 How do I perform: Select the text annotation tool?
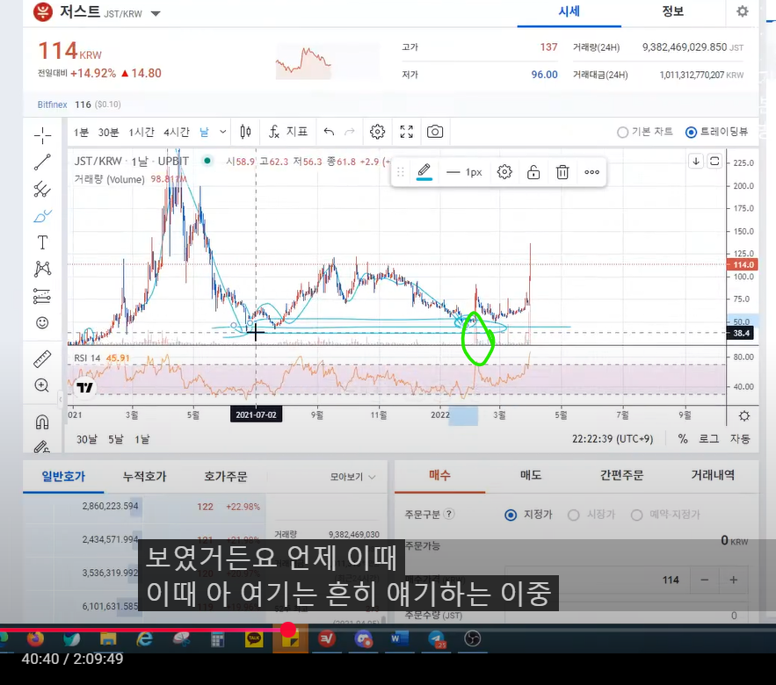42,243
